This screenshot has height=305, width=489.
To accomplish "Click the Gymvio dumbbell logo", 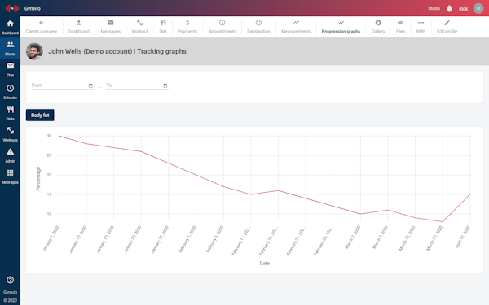I will click(x=12, y=8).
